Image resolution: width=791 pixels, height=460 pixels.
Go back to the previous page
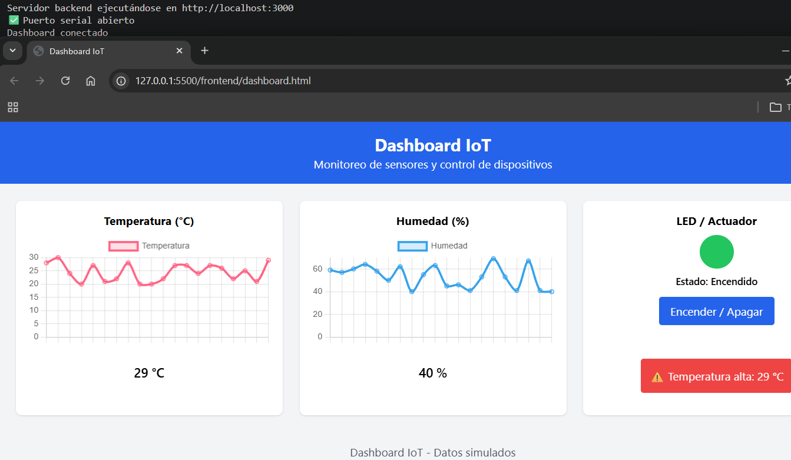[x=14, y=81]
